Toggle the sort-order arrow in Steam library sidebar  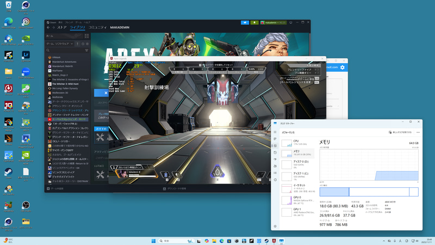(77, 44)
